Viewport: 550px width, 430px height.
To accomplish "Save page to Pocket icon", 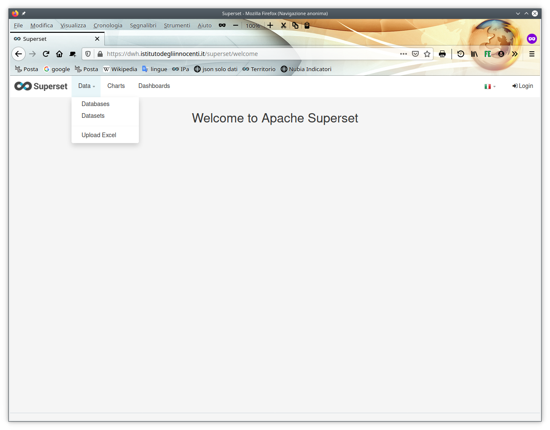I will (415, 54).
